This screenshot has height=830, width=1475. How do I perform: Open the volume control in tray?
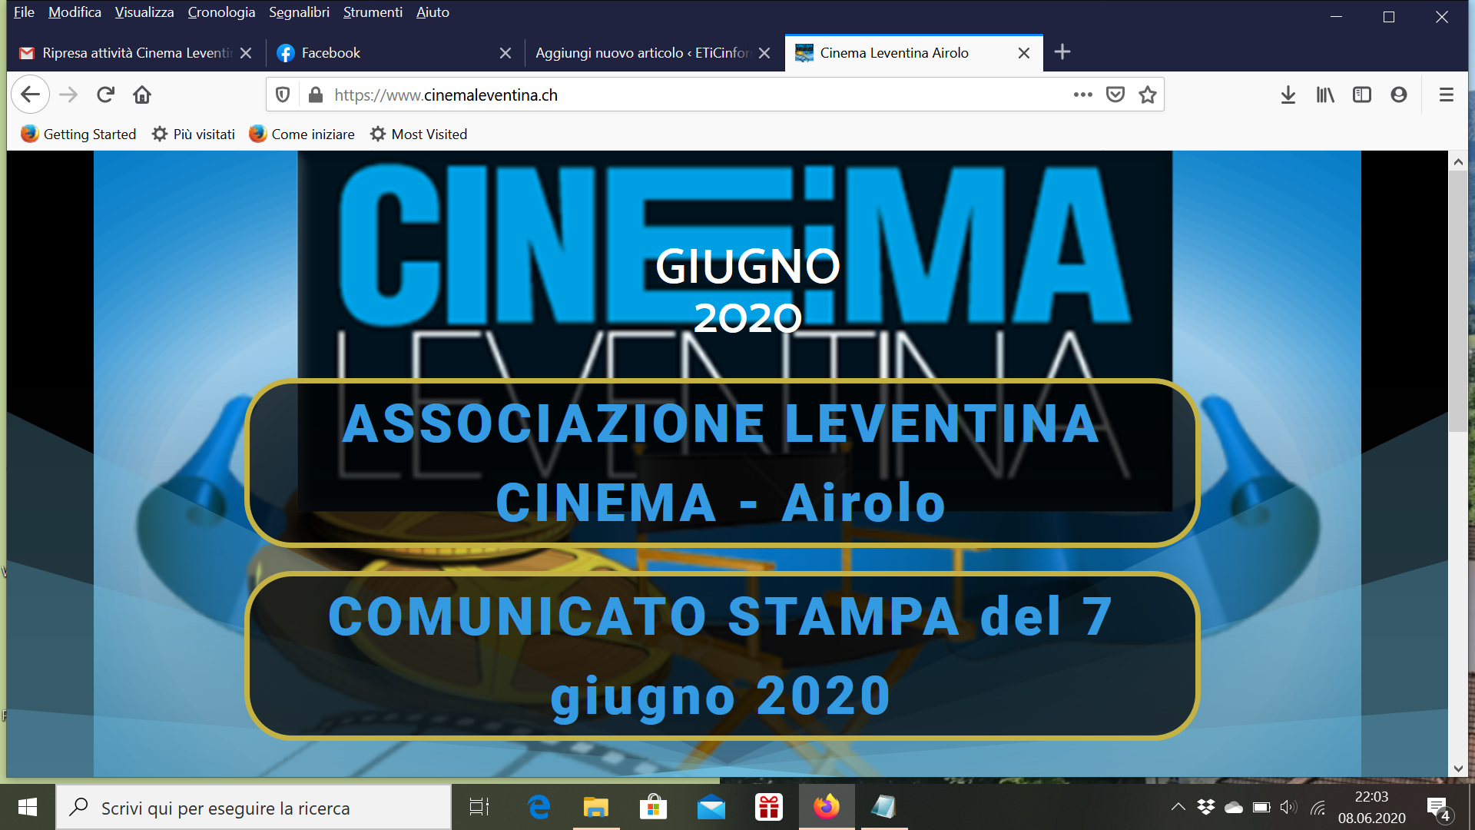coord(1289,807)
